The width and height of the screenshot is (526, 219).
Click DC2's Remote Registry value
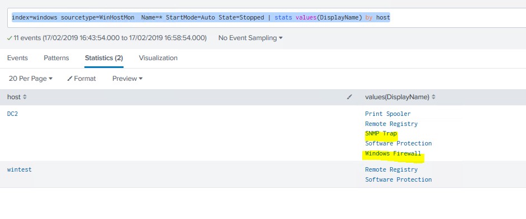point(391,124)
